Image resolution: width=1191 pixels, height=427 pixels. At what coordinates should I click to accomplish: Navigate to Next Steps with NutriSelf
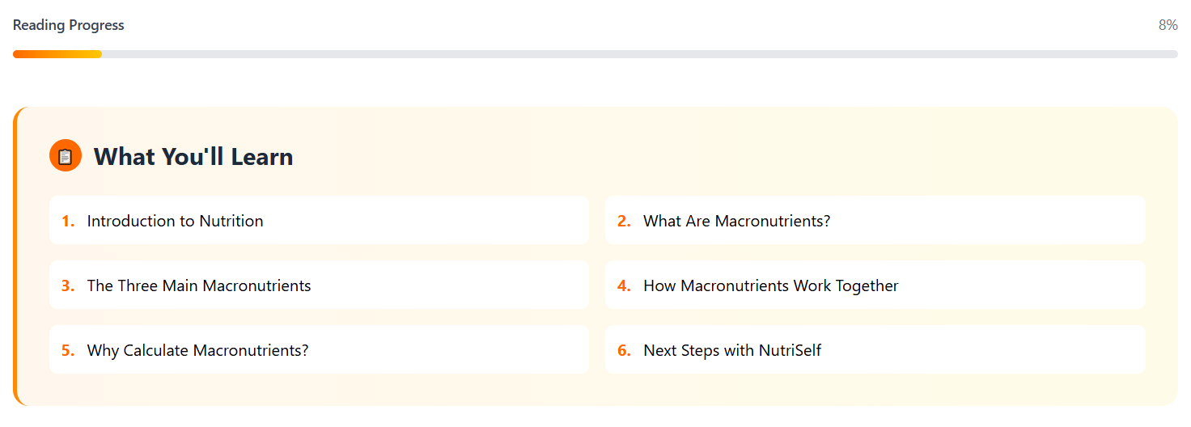click(x=732, y=350)
